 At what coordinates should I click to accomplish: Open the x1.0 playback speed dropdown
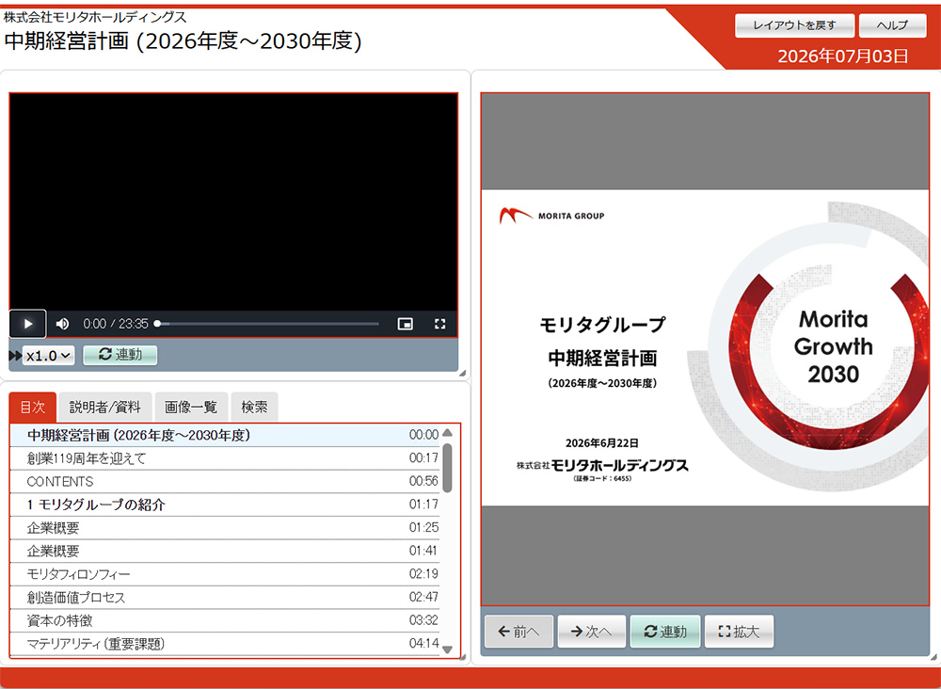point(49,356)
